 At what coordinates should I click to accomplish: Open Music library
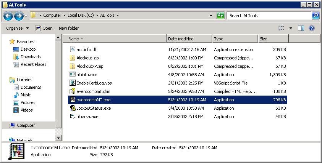pyautogui.click(x=26, y=95)
